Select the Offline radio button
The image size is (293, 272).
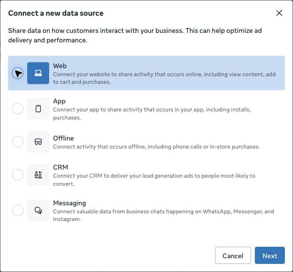(18, 142)
